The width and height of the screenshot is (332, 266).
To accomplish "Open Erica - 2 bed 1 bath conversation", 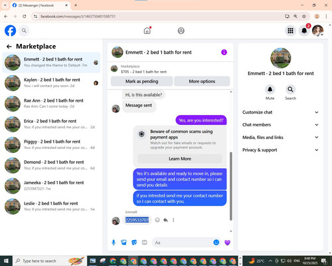I will (x=51, y=124).
